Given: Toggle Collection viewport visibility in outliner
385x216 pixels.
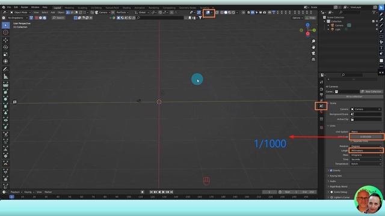Looking at the screenshot, I should [x=377, y=22].
